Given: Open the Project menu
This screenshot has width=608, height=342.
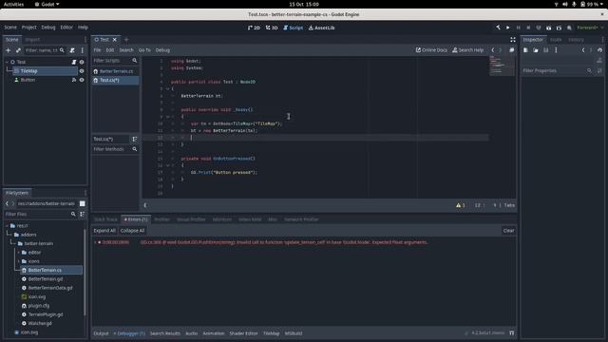Looking at the screenshot, I should 29,28.
